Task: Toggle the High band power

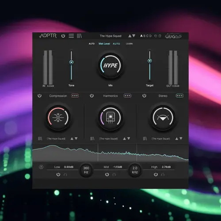Action: coord(156,175)
